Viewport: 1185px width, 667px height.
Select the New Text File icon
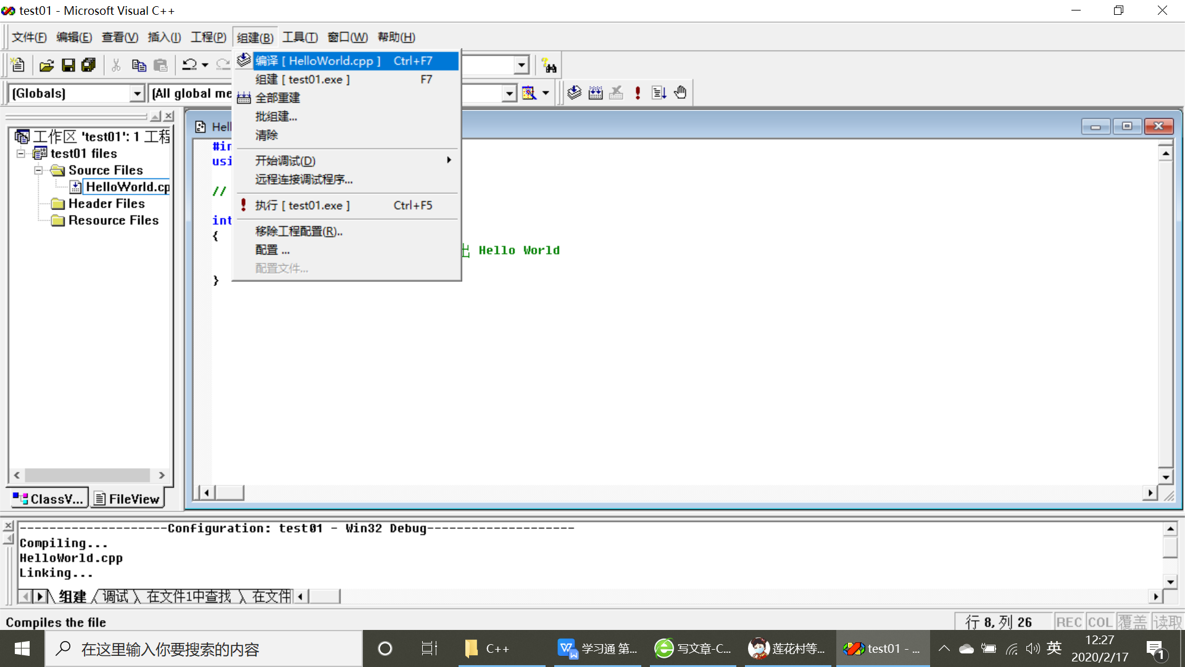[x=18, y=65]
